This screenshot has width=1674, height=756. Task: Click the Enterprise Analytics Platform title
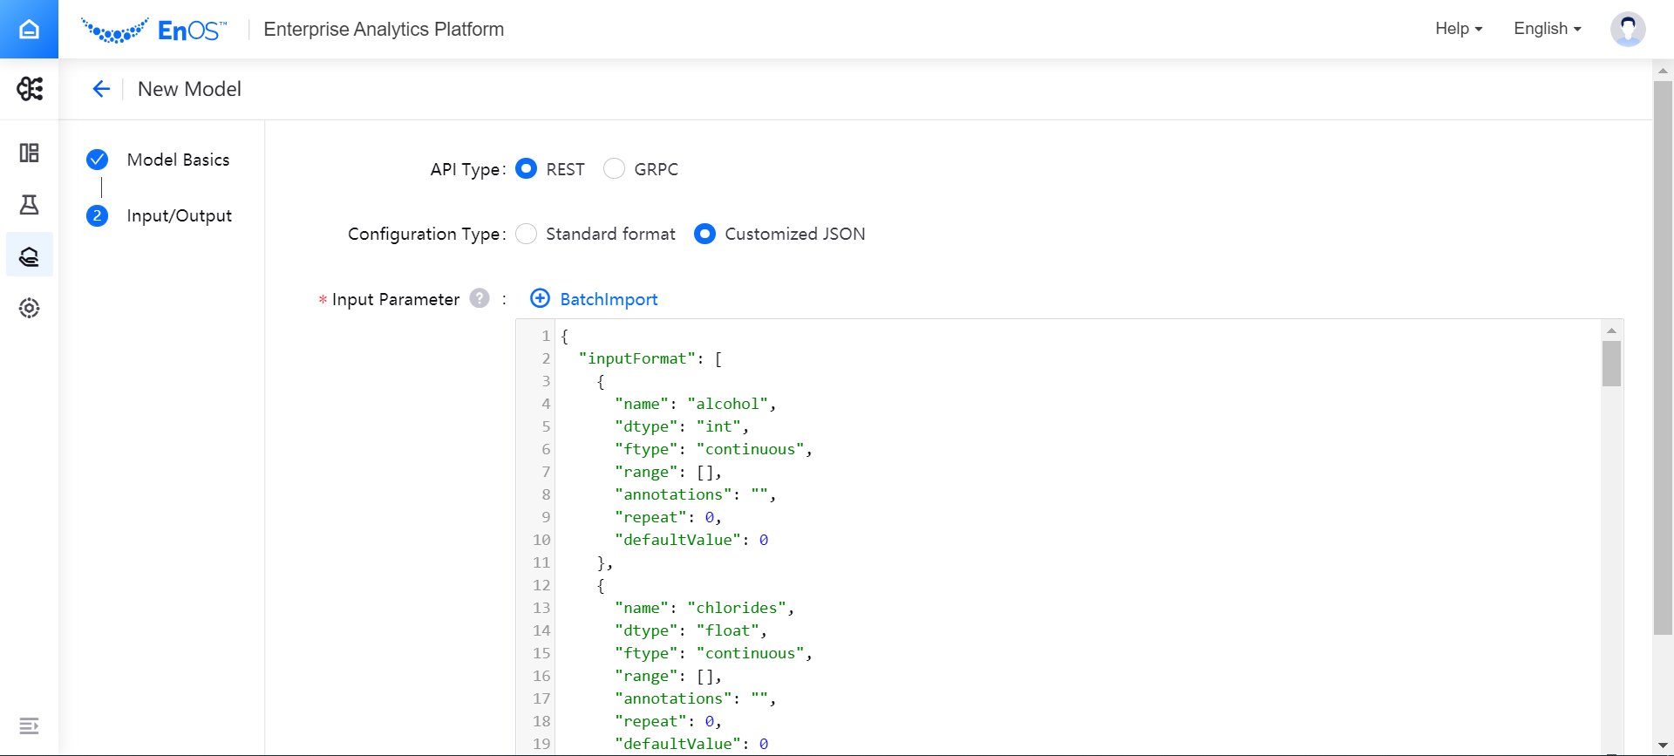[x=384, y=29]
